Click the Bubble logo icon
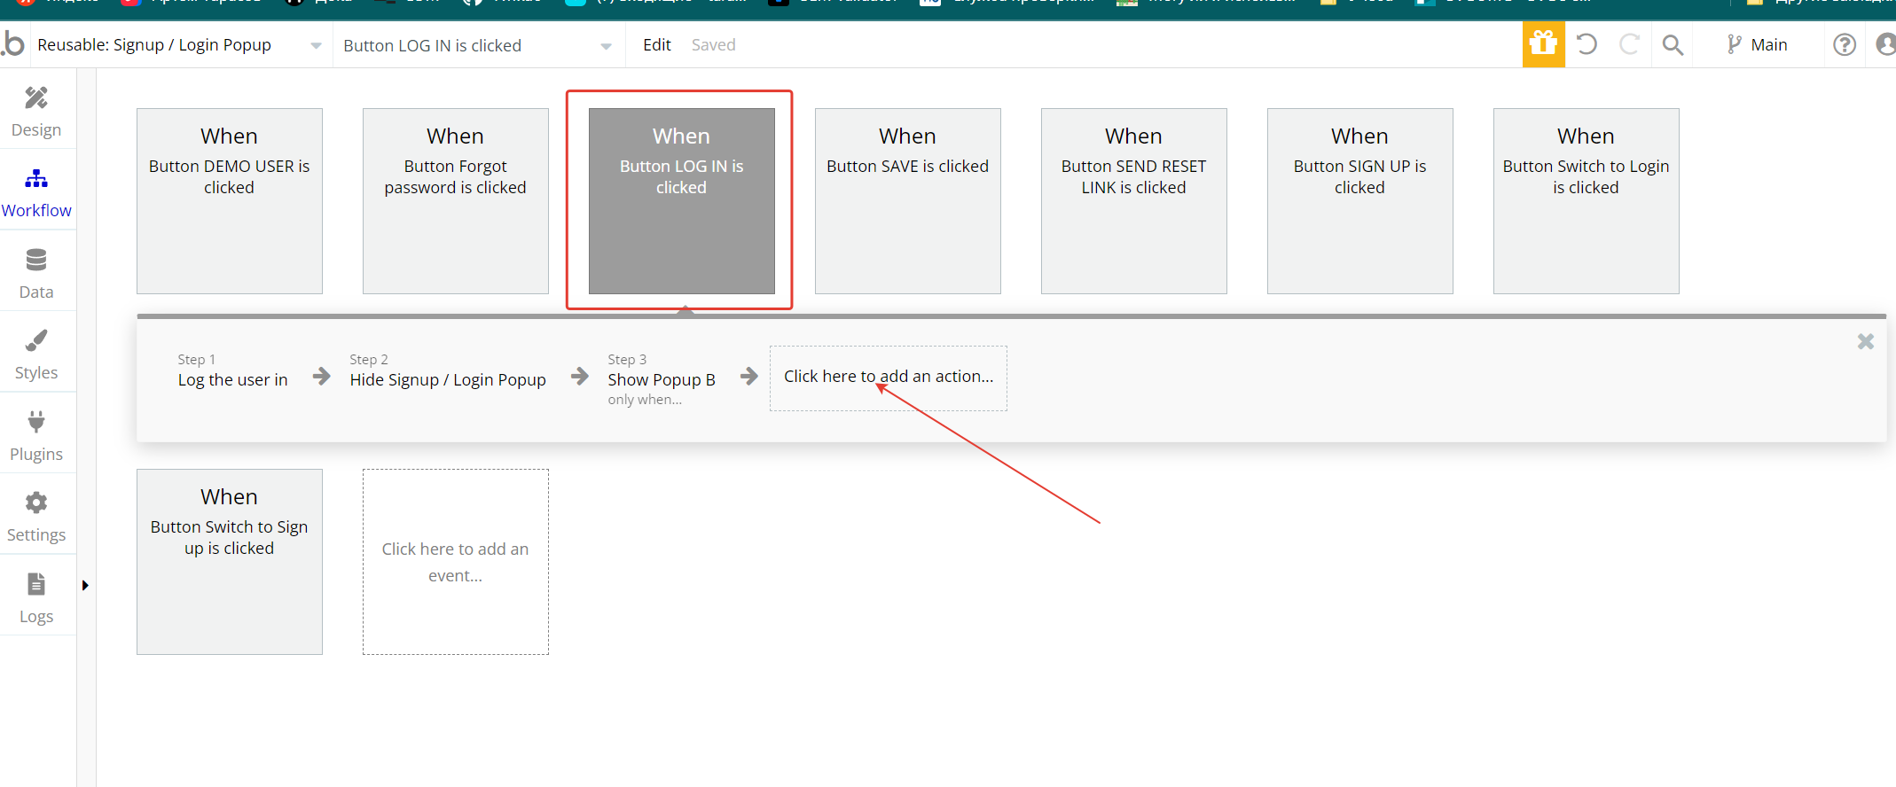Screen dimensions: 1896x787 pyautogui.click(x=13, y=44)
